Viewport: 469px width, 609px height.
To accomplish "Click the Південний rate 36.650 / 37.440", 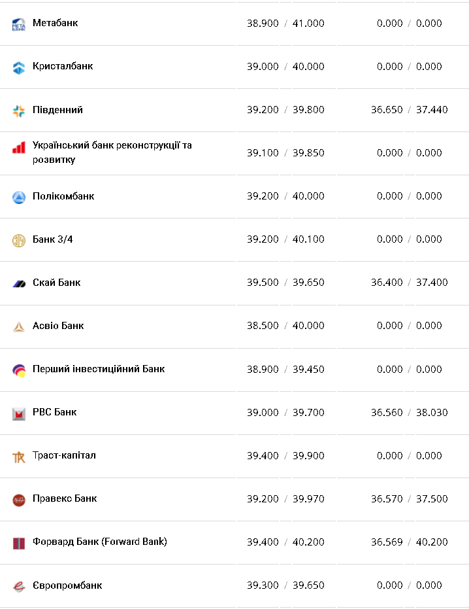I will (409, 110).
